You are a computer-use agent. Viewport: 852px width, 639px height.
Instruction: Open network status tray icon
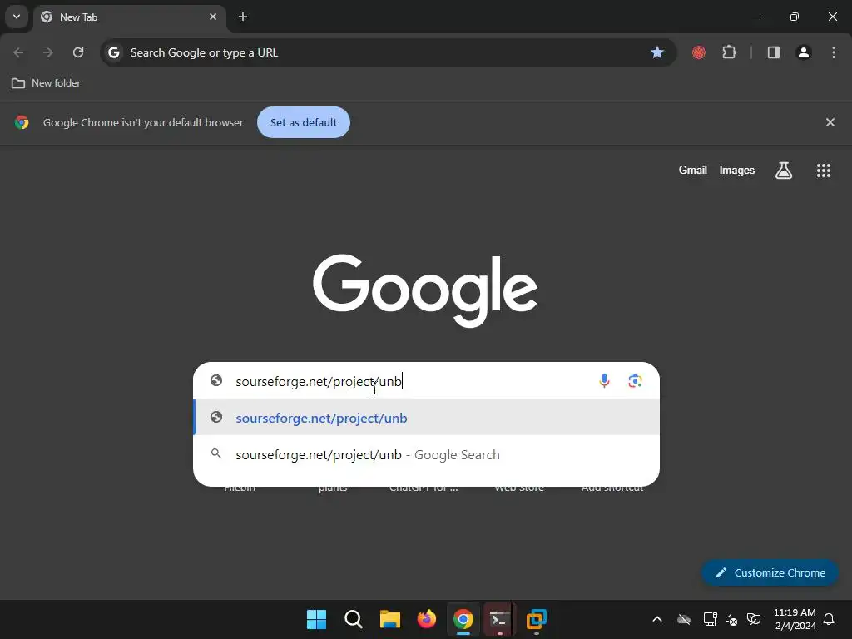[x=710, y=619]
